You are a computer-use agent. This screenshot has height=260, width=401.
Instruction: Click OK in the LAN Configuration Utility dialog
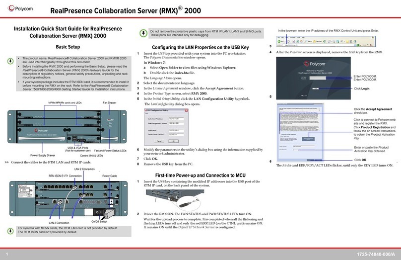173,141
